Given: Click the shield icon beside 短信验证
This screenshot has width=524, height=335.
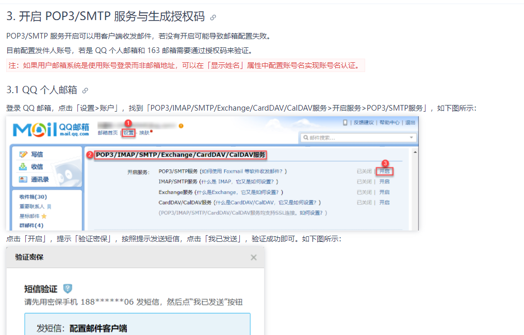Looking at the screenshot, I should click(68, 288).
